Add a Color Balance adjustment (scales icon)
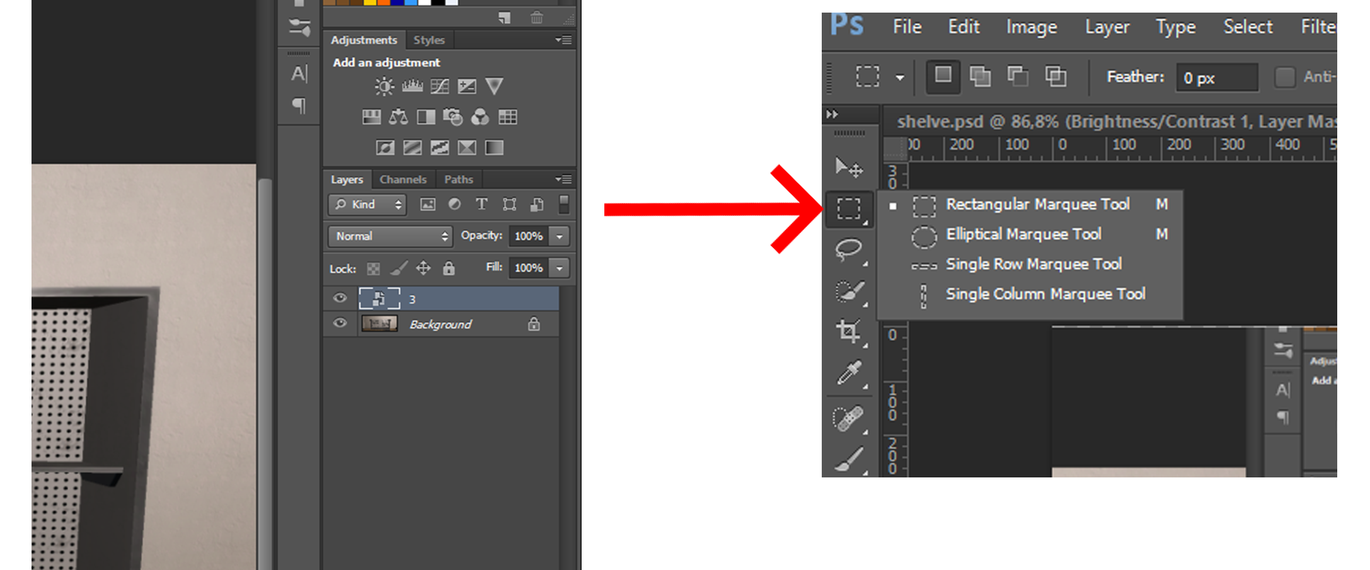 398,117
